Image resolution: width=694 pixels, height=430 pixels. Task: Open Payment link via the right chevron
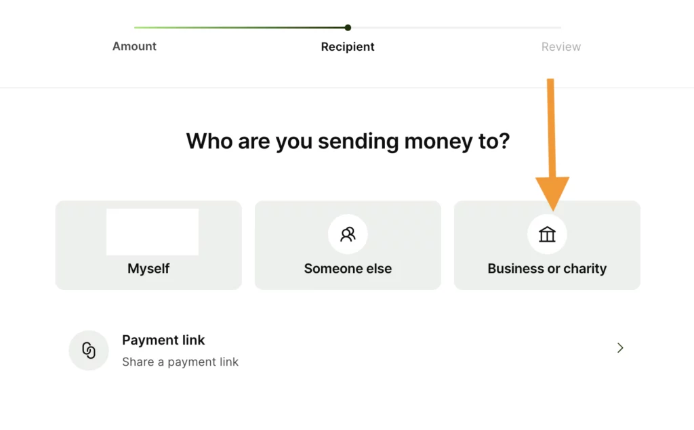point(619,348)
